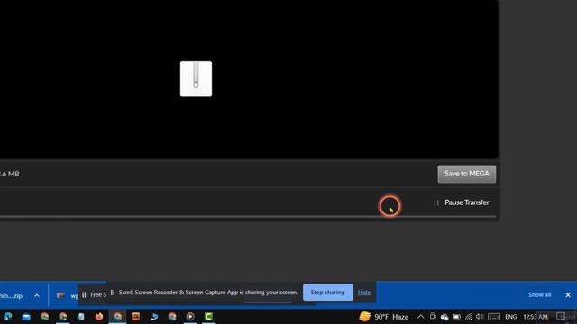Click the 12:53 AM clock
This screenshot has width=577, height=324.
[x=536, y=316]
